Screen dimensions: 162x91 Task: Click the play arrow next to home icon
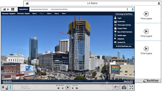(8, 9)
